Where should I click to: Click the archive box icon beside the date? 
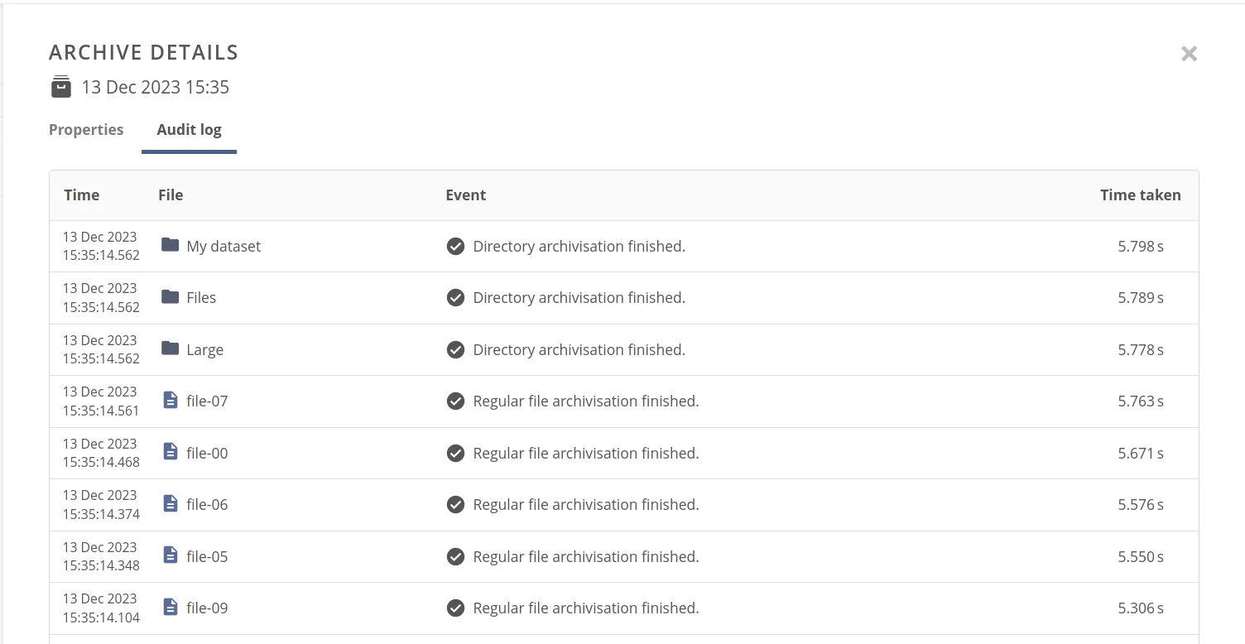[x=60, y=86]
